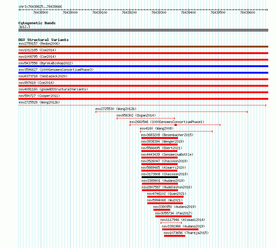Click ruler position 76439300

(x=159, y=12)
